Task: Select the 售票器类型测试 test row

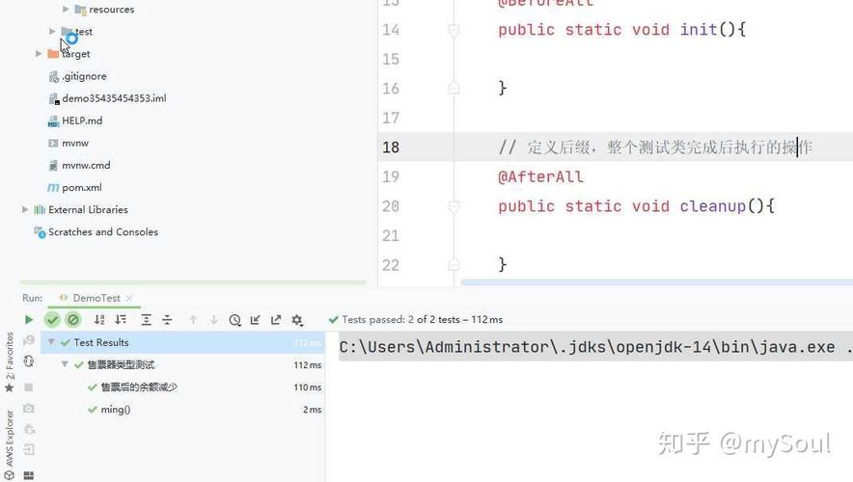Action: point(182,364)
